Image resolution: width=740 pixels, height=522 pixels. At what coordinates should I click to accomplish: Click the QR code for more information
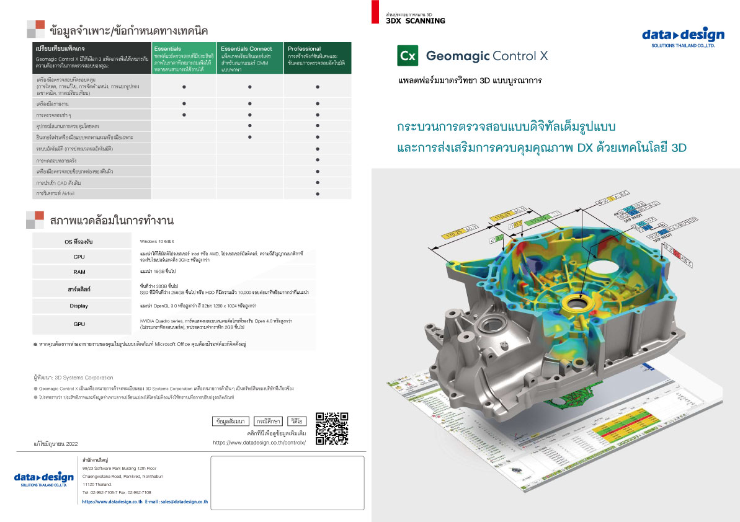pyautogui.click(x=333, y=428)
